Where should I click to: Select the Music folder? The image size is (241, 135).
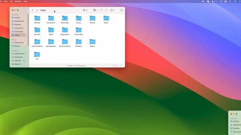click(106, 19)
